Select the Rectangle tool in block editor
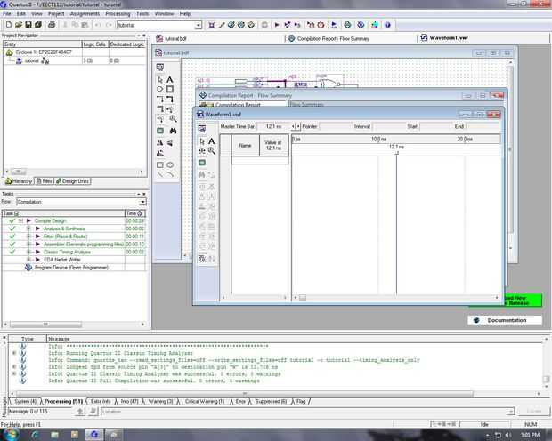This screenshot has height=441, width=552. pos(160,164)
